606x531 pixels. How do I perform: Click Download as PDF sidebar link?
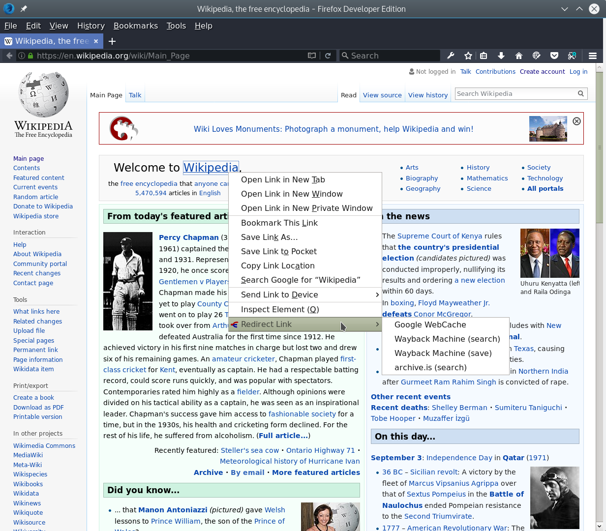(x=38, y=407)
